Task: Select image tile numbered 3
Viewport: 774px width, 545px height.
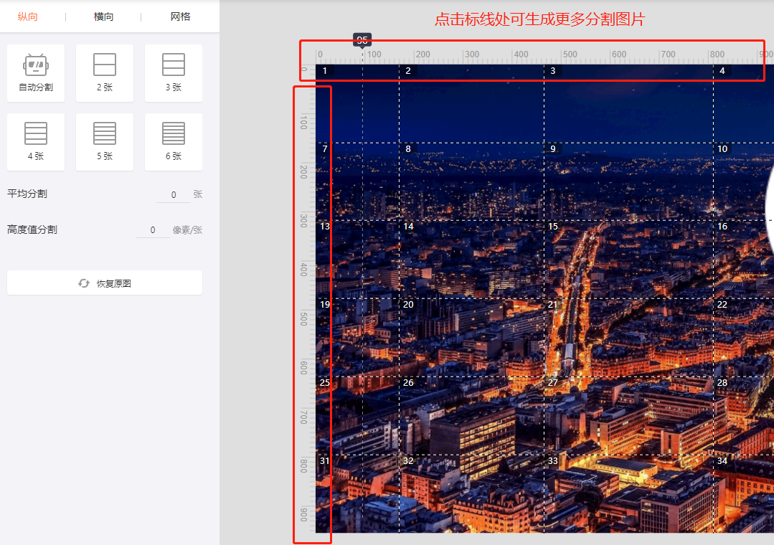Action: pyautogui.click(x=628, y=104)
